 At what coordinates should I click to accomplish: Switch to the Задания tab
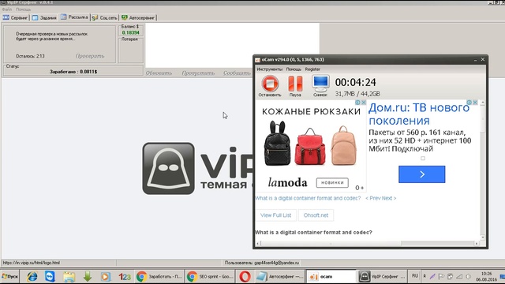(x=44, y=17)
